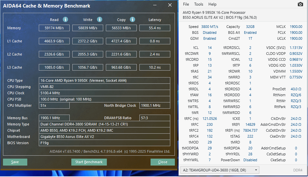Click the Read info icon
308x177 pixels.
65,19
